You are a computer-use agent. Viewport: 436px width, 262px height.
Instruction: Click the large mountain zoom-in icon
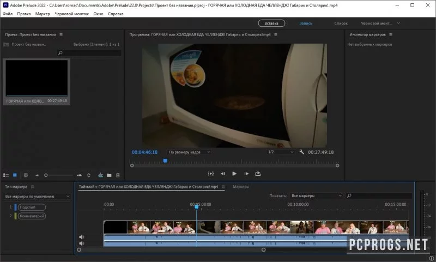79,175
